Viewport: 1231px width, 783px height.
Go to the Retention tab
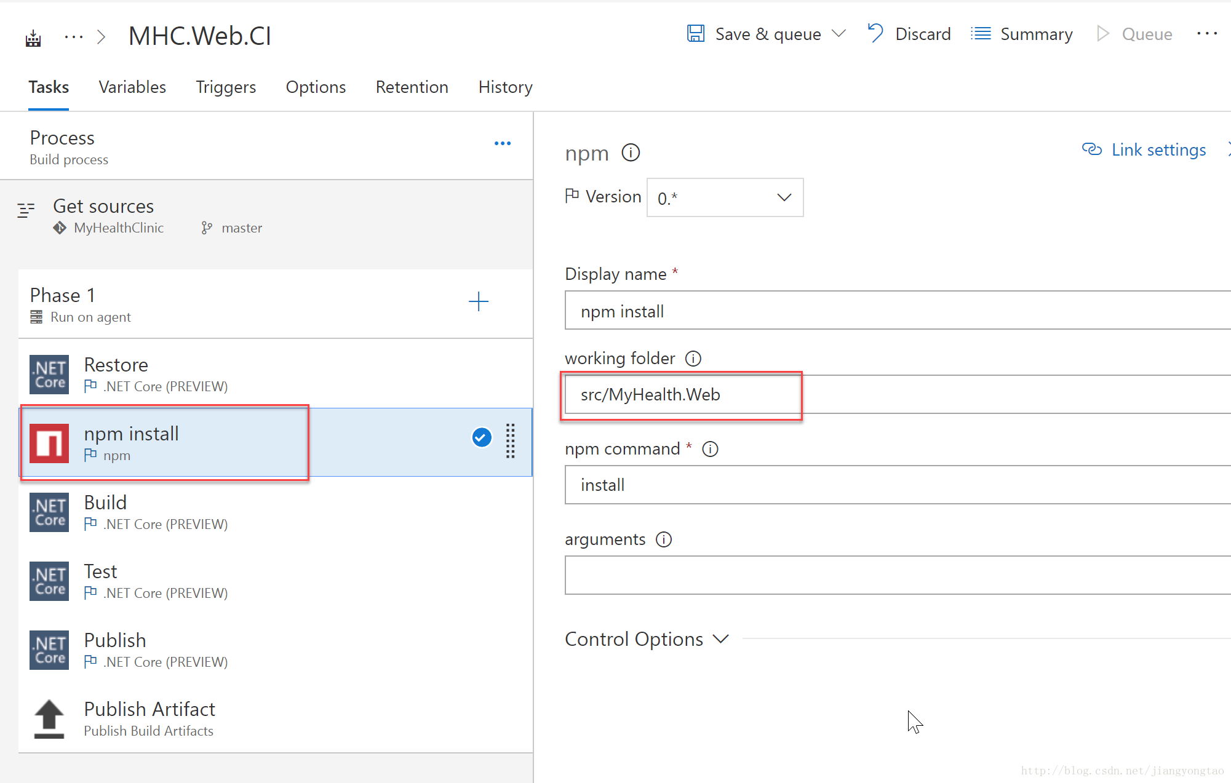tap(412, 87)
